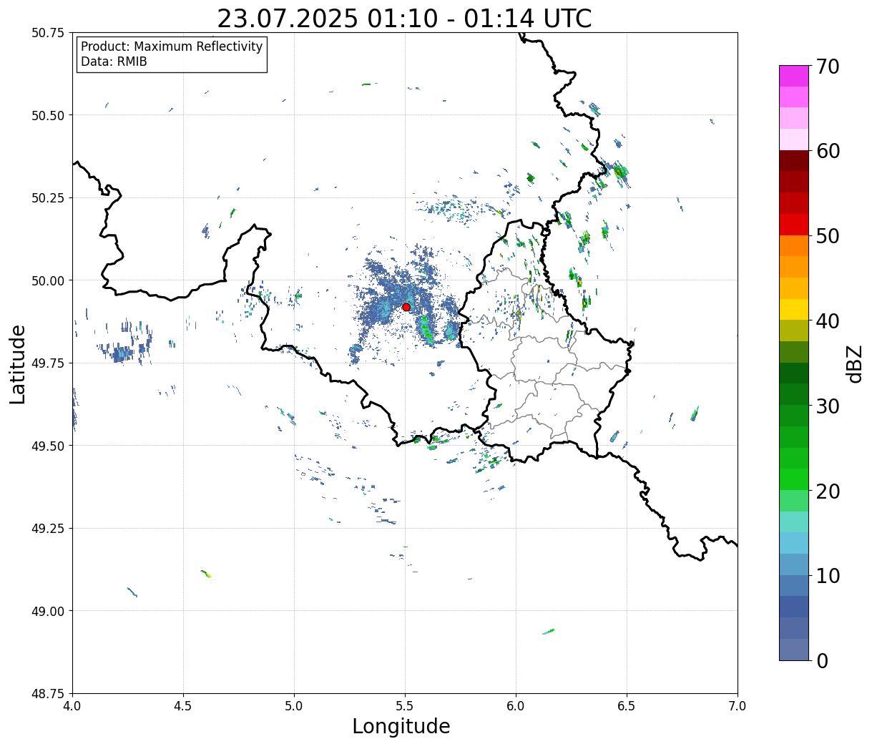
Task: Click colorbar tick label 50
Action: (x=828, y=236)
